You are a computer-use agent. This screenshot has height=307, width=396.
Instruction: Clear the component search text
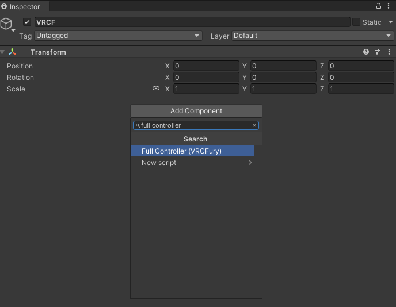pyautogui.click(x=254, y=125)
